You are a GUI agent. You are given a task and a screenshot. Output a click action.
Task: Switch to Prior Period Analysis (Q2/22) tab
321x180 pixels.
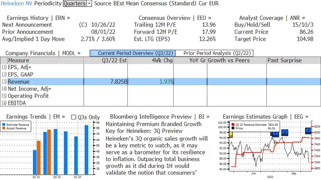[214, 53]
